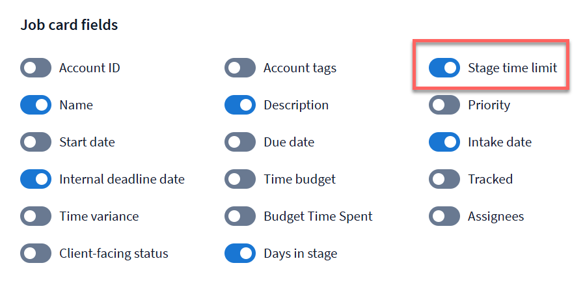Disable the Internal deadline date toggle
This screenshot has width=585, height=289.
pos(36,179)
